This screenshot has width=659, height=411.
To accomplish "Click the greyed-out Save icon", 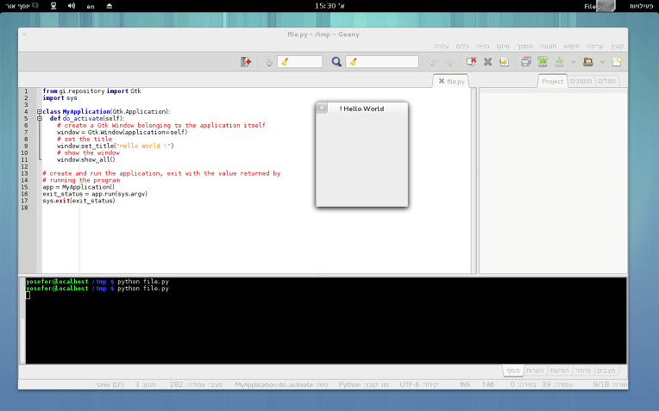I will tap(559, 62).
